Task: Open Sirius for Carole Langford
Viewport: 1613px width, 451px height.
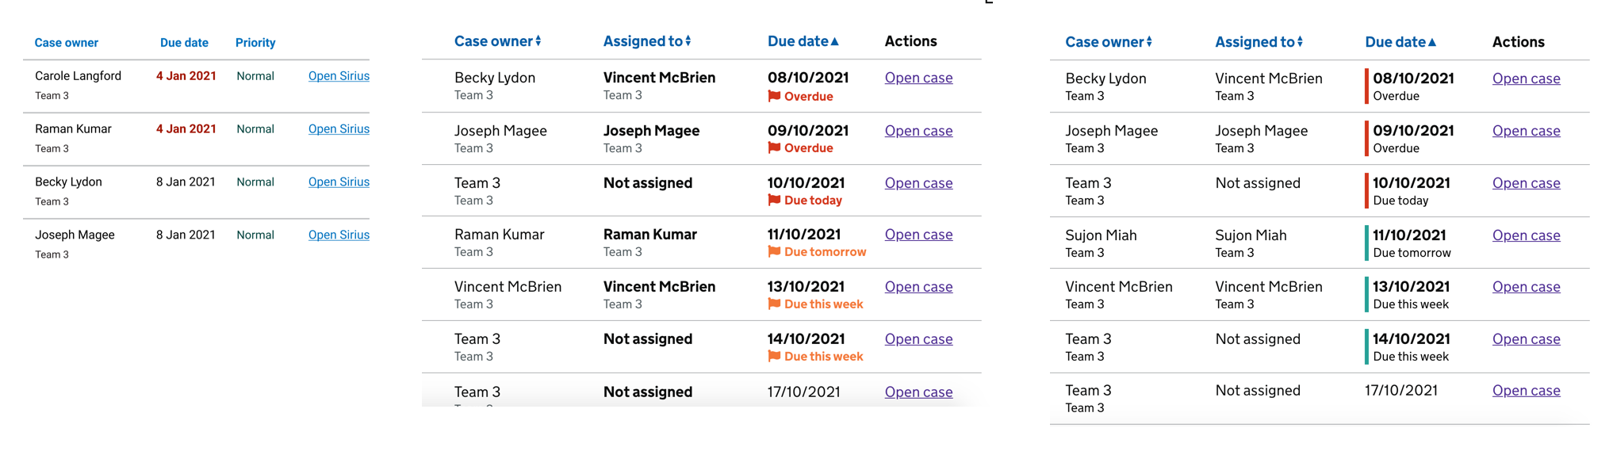Action: pos(339,76)
